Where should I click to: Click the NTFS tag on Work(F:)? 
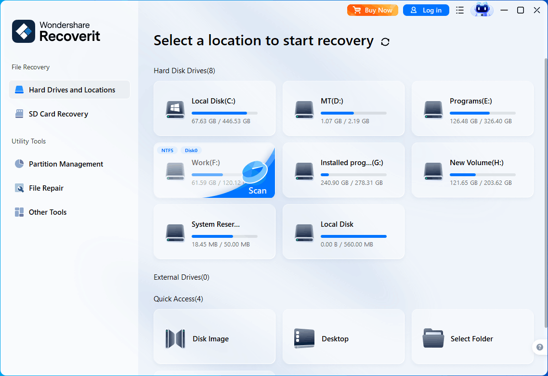coord(168,150)
